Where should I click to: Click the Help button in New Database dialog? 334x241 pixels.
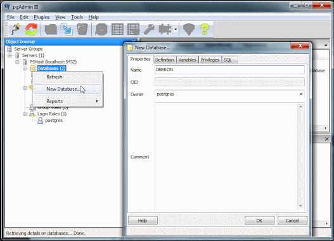click(x=143, y=221)
